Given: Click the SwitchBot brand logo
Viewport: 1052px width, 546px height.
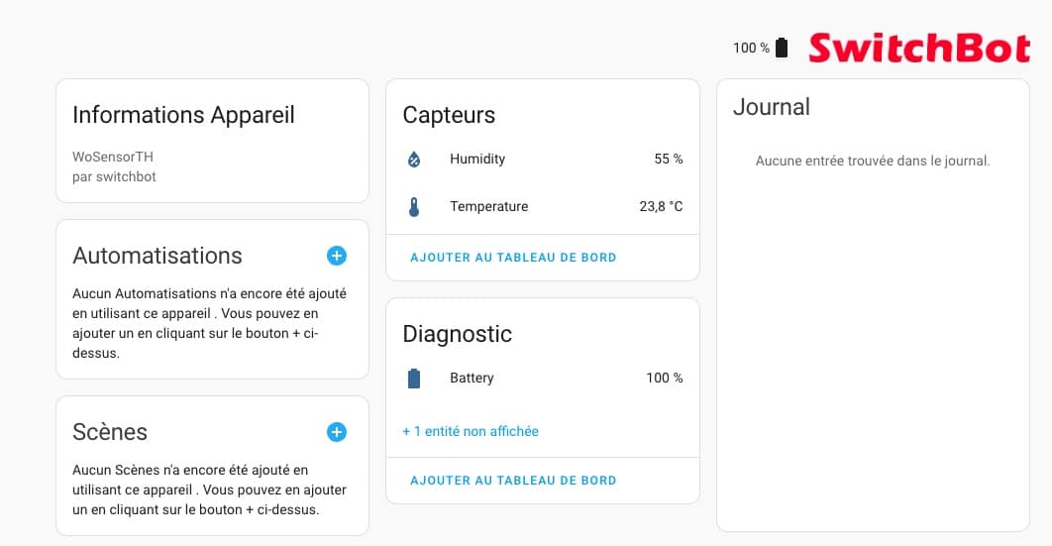Looking at the screenshot, I should pyautogui.click(x=919, y=49).
